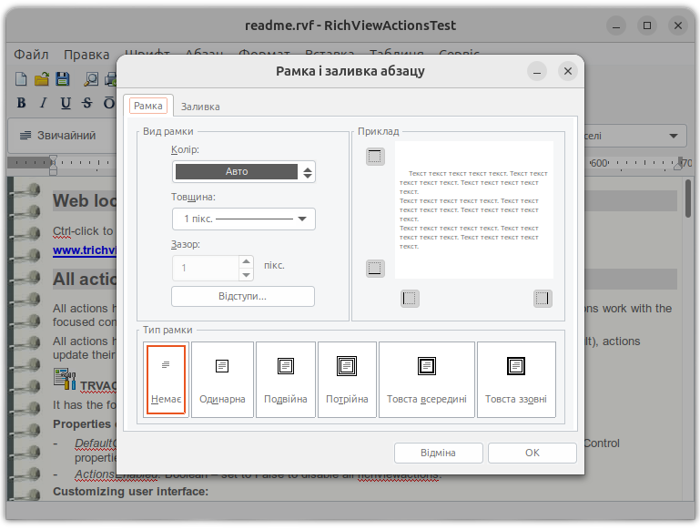Select the Товста ззовні border type

point(516,380)
